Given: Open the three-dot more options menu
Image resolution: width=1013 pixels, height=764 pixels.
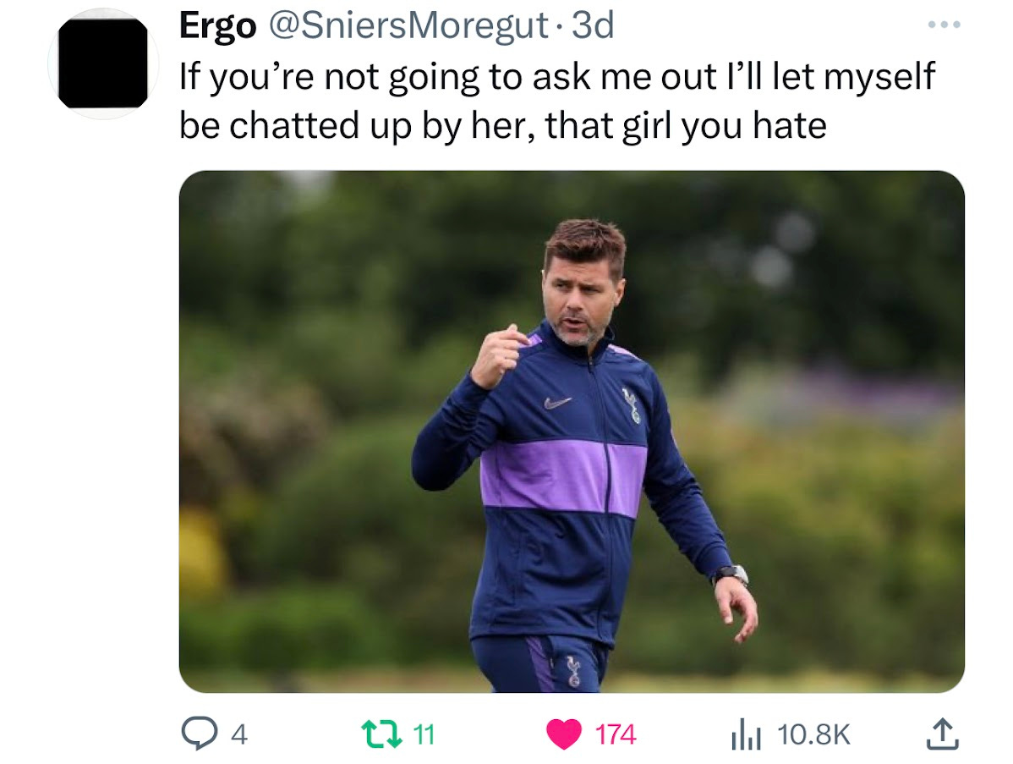Looking at the screenshot, I should point(944,25).
